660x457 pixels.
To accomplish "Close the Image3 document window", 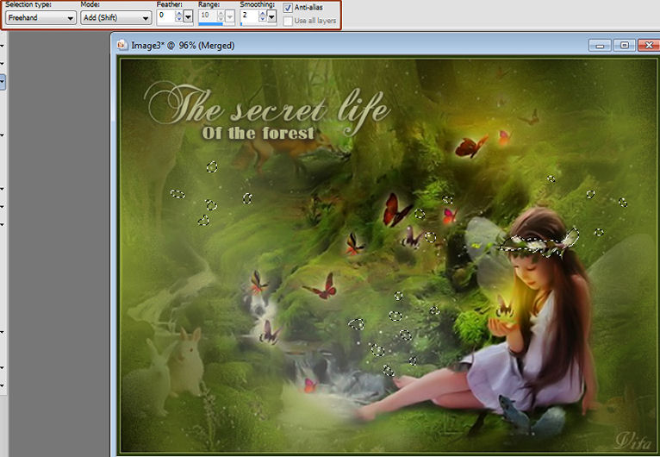I will tap(649, 45).
